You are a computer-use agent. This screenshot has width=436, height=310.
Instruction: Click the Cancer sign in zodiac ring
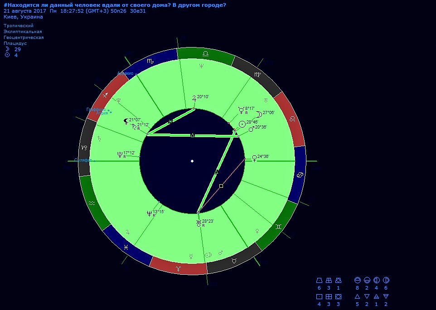pos(300,175)
